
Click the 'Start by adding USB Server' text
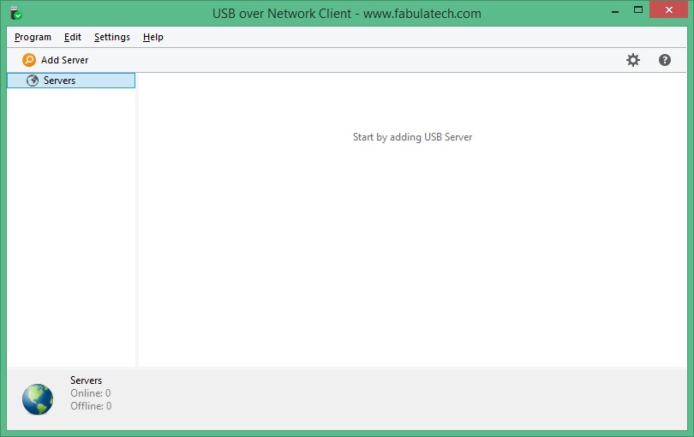pyautogui.click(x=412, y=137)
